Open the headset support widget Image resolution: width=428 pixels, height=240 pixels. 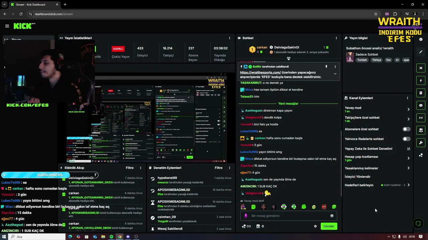418,223
